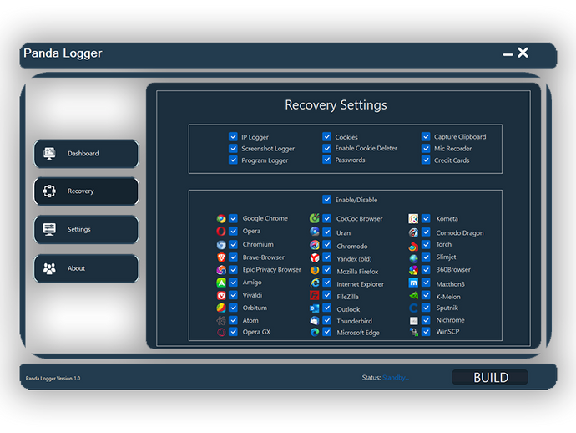
Task: Click the Slimjet label
Action: coord(446,257)
